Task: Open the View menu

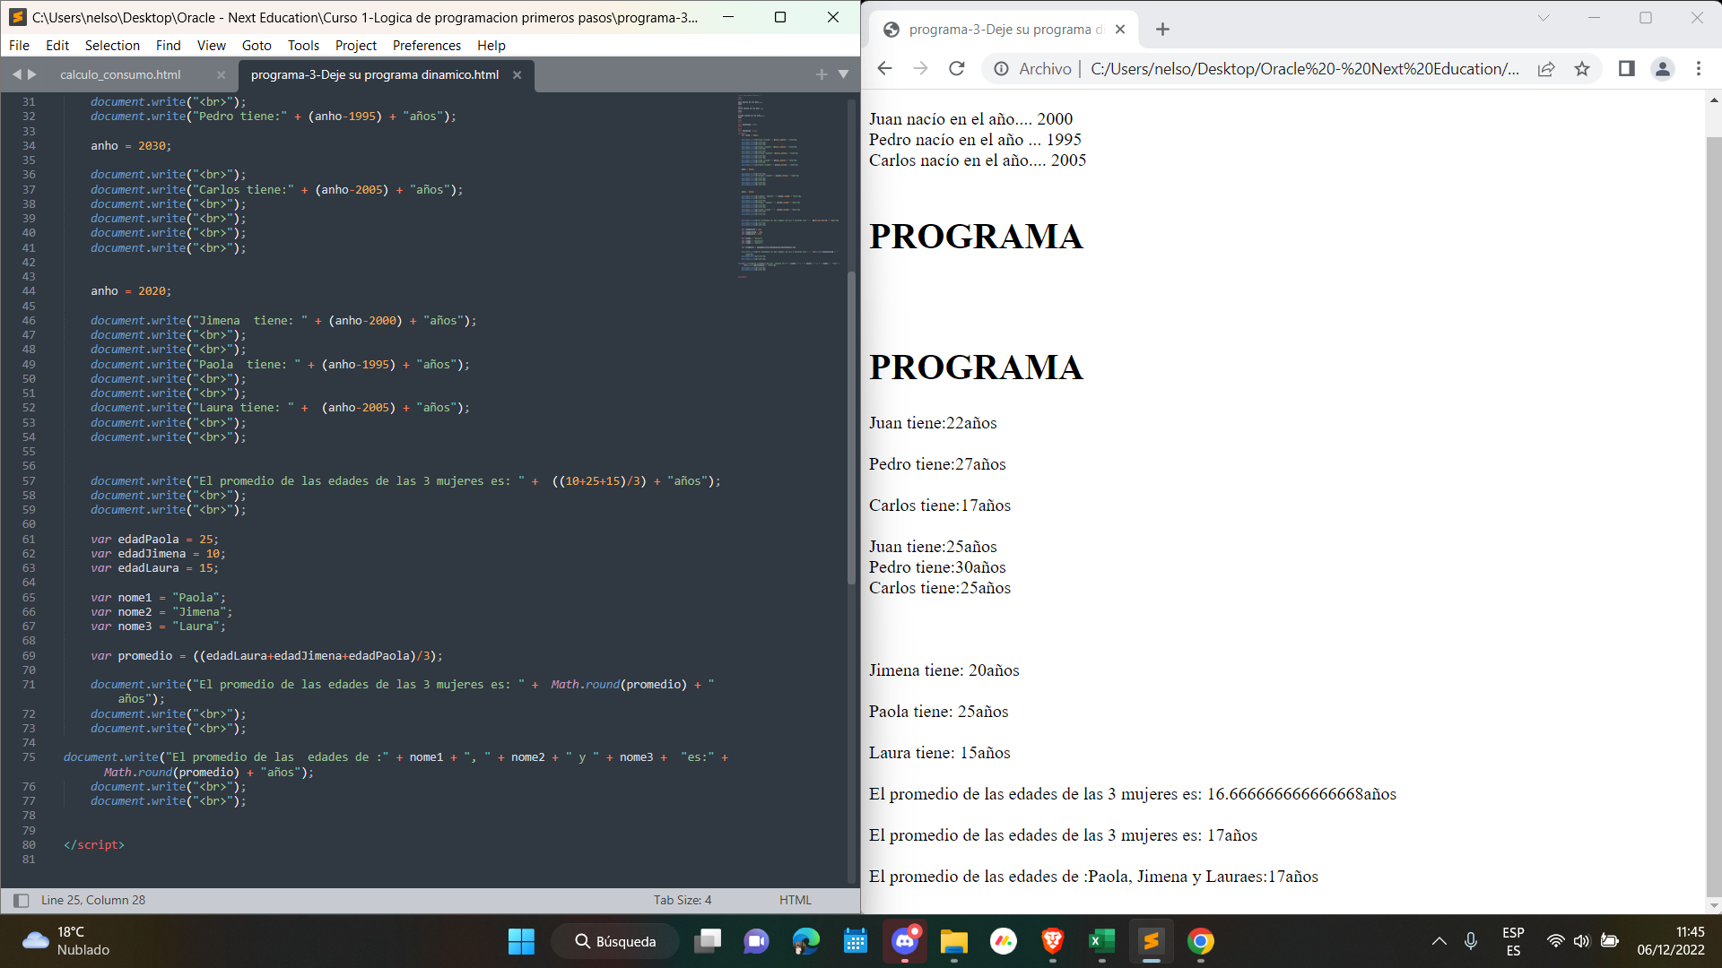Action: pos(211,45)
